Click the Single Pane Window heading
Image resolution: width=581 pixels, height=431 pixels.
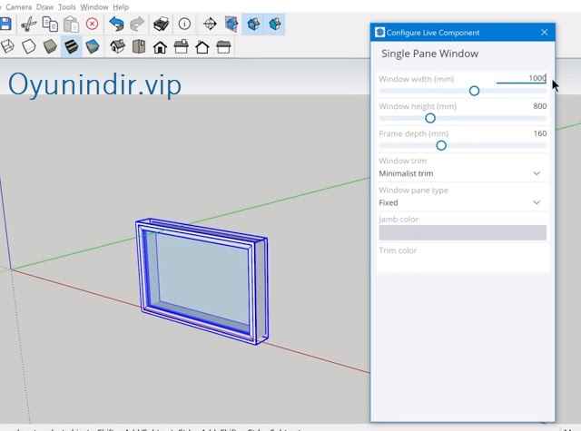click(x=429, y=54)
